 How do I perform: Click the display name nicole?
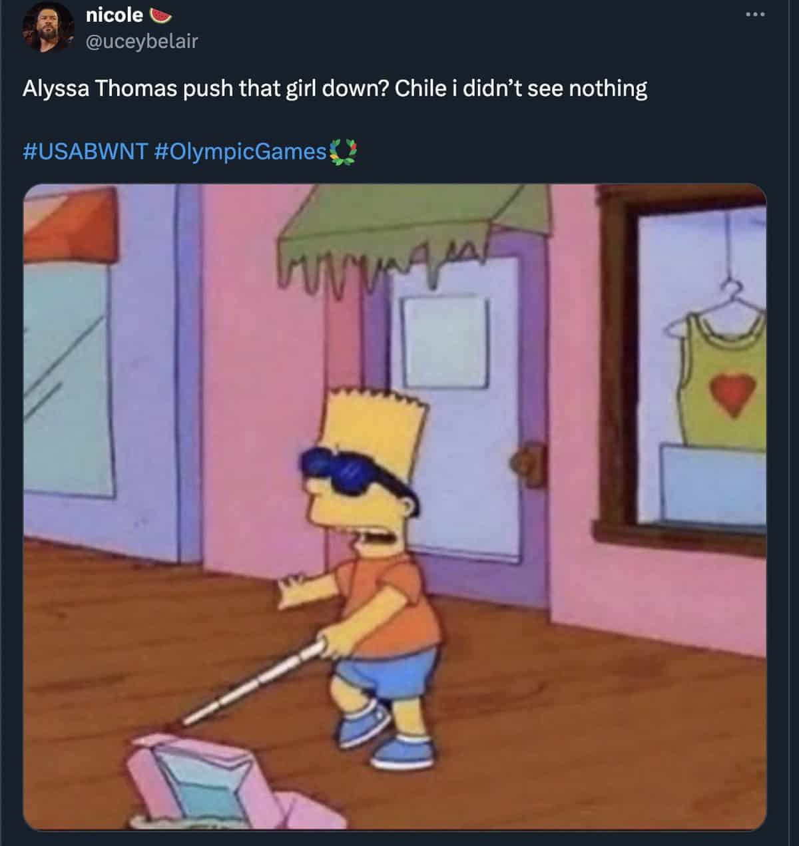(x=115, y=14)
